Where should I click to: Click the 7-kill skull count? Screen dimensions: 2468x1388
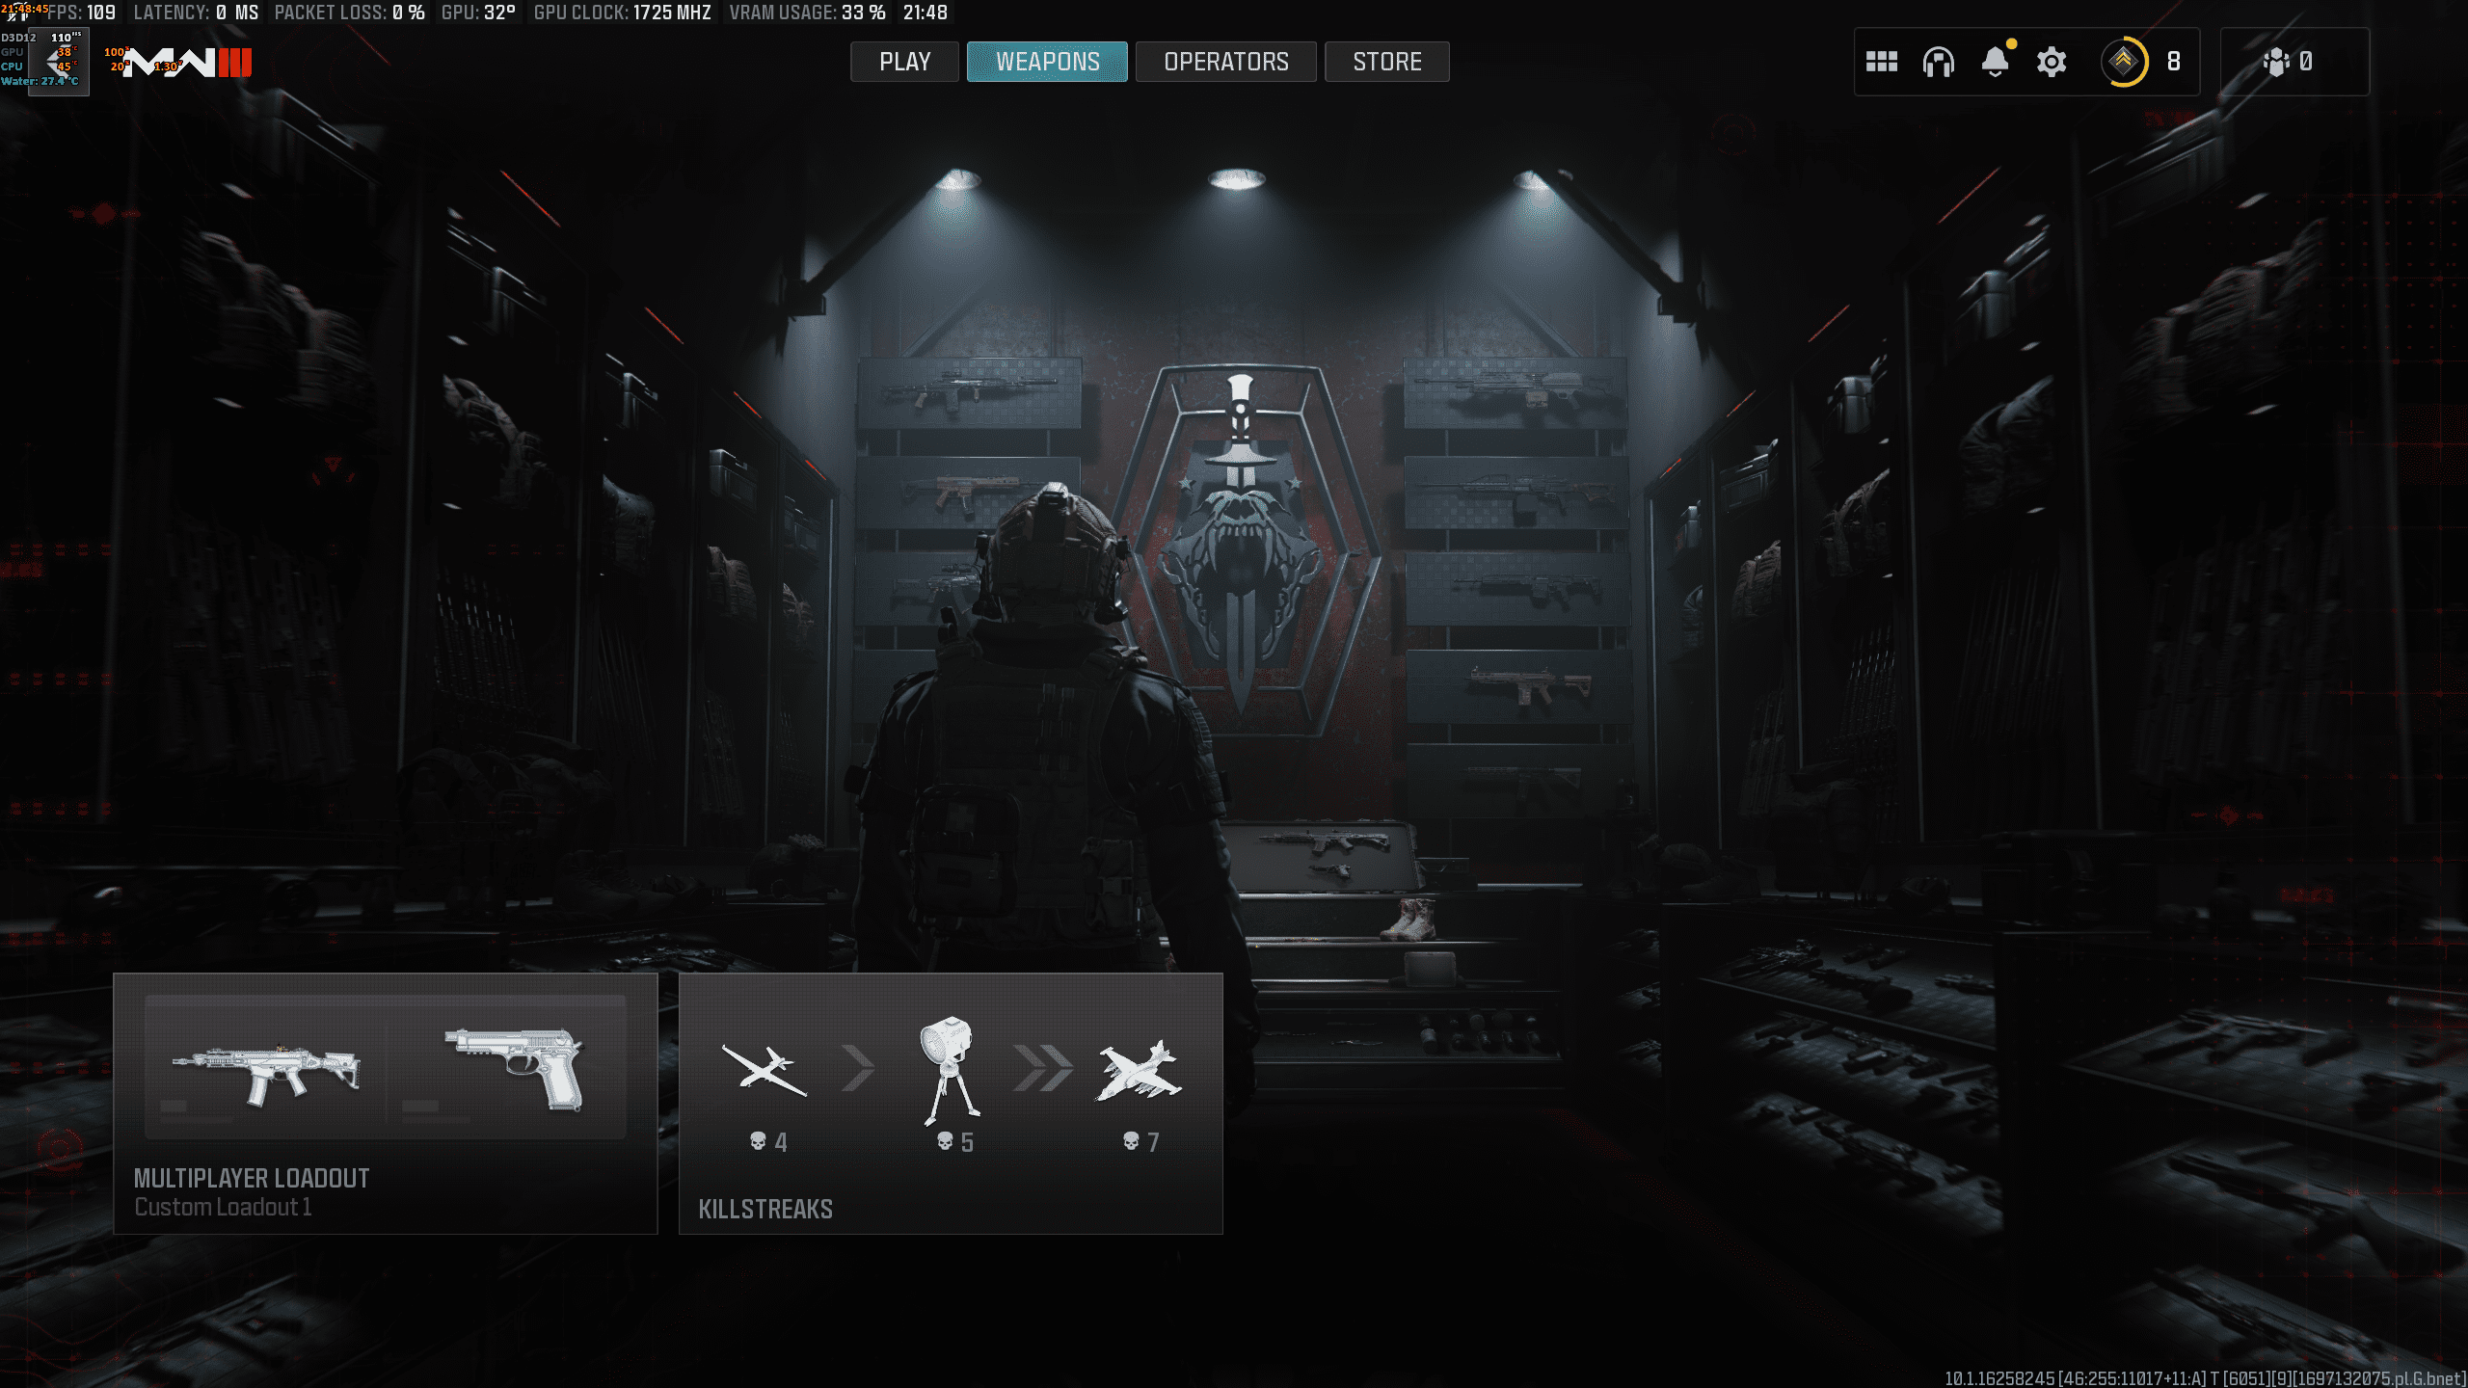(x=1141, y=1142)
